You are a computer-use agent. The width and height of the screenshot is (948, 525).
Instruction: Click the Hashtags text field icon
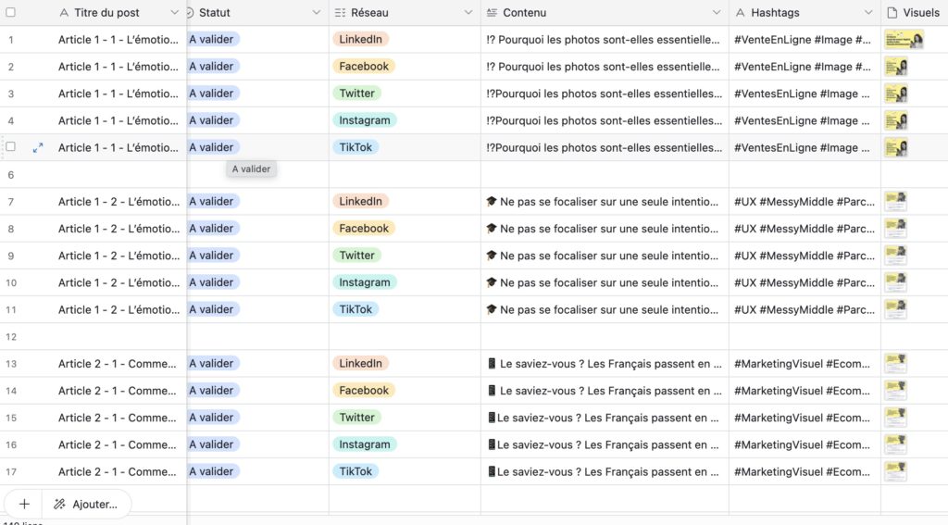(x=740, y=13)
